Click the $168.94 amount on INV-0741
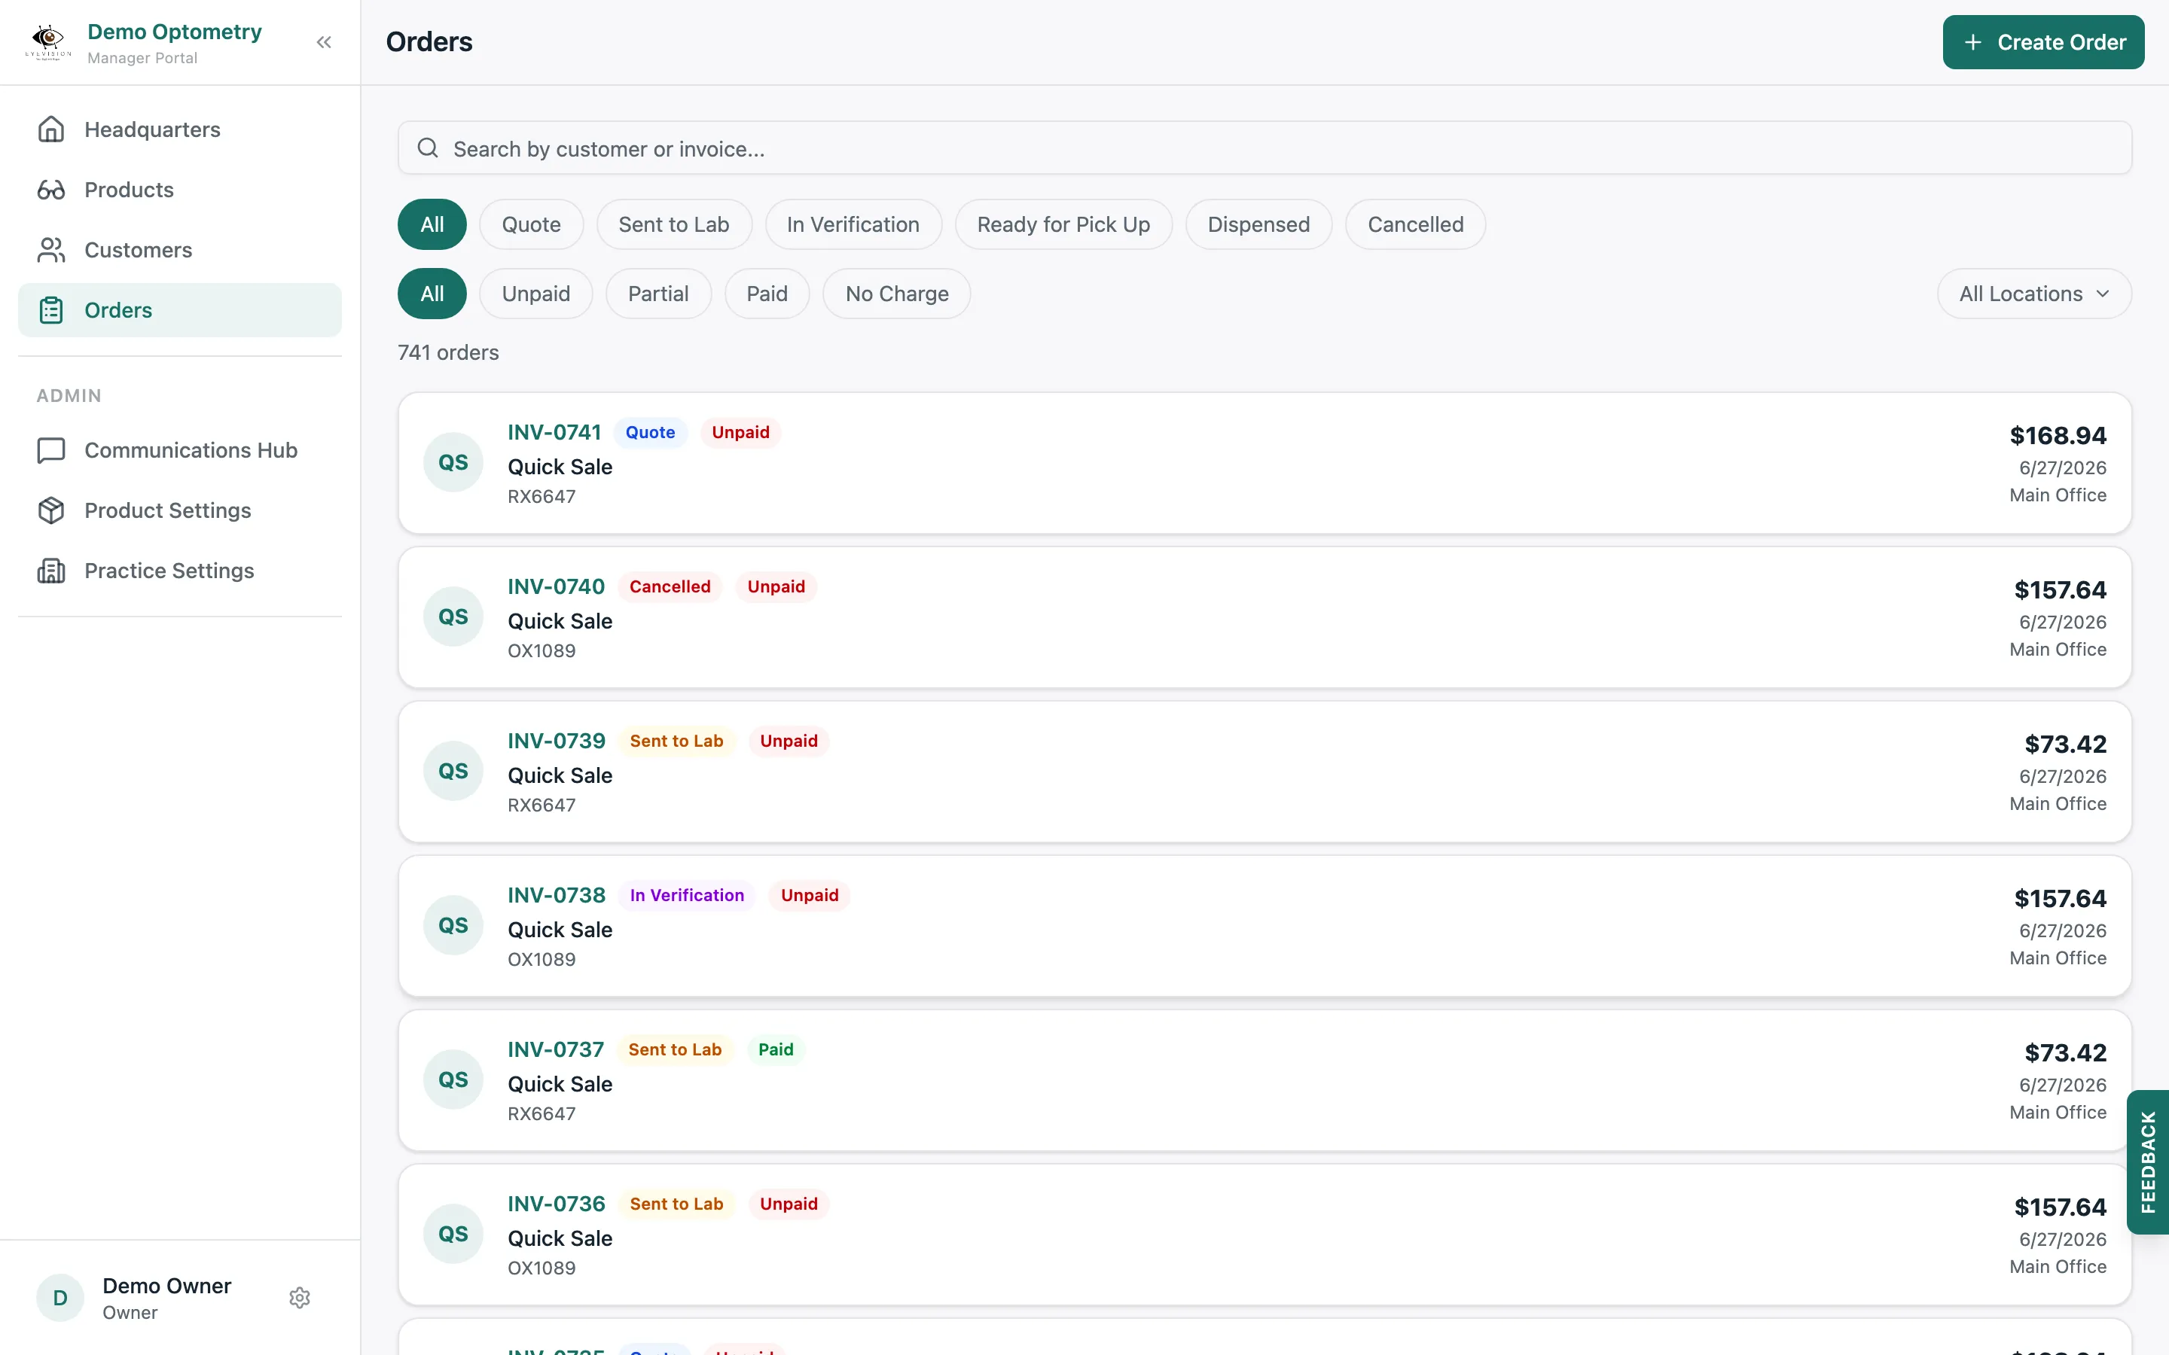The width and height of the screenshot is (2169, 1355). coord(2058,436)
